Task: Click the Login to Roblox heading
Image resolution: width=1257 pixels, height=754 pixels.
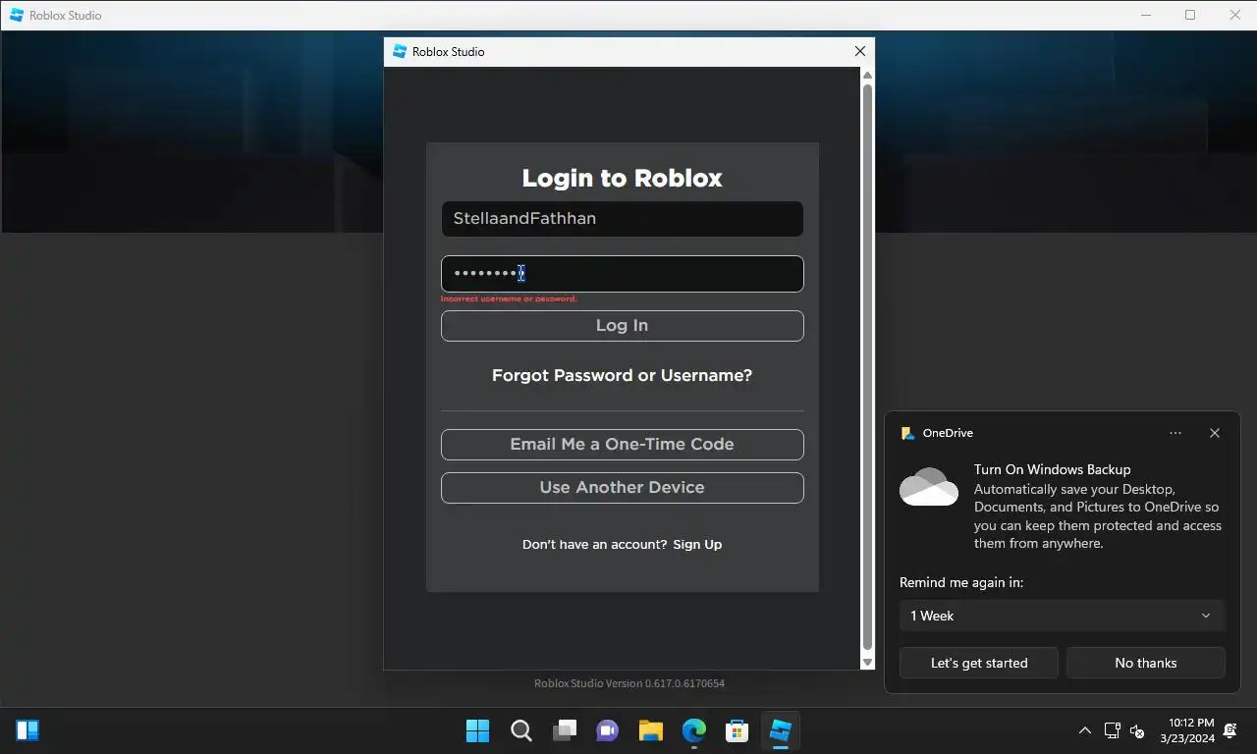Action: pos(622,178)
